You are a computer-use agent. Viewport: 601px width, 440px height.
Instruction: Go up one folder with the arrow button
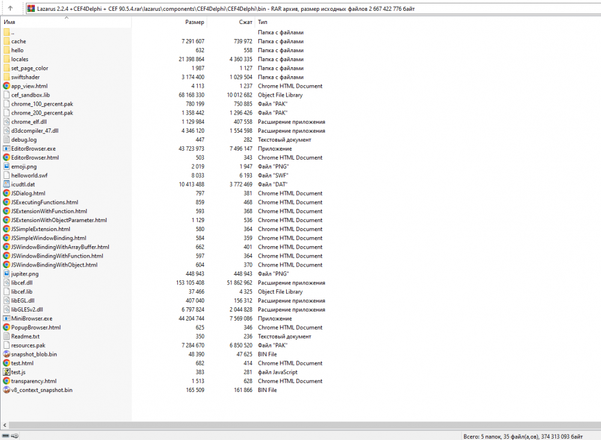[10, 8]
